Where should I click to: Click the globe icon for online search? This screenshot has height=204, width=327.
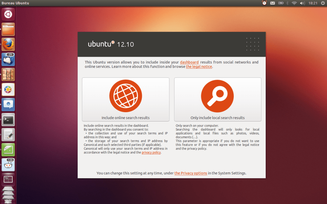point(125,95)
